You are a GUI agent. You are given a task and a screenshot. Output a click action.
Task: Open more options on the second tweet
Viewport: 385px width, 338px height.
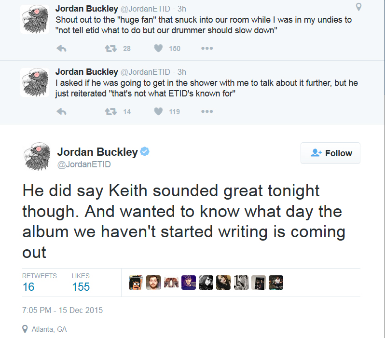207,111
